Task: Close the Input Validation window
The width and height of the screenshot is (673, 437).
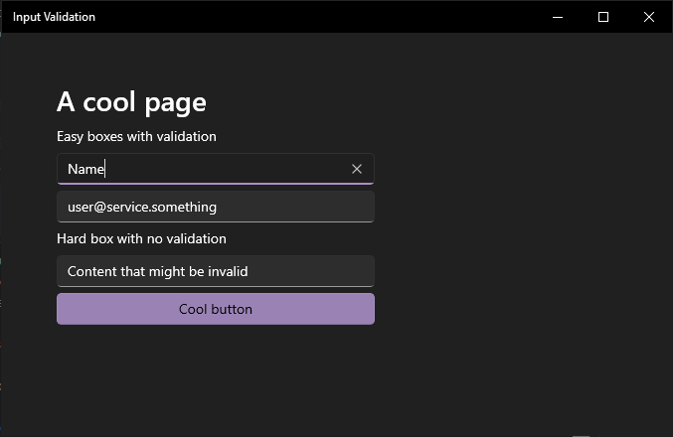Action: [649, 17]
